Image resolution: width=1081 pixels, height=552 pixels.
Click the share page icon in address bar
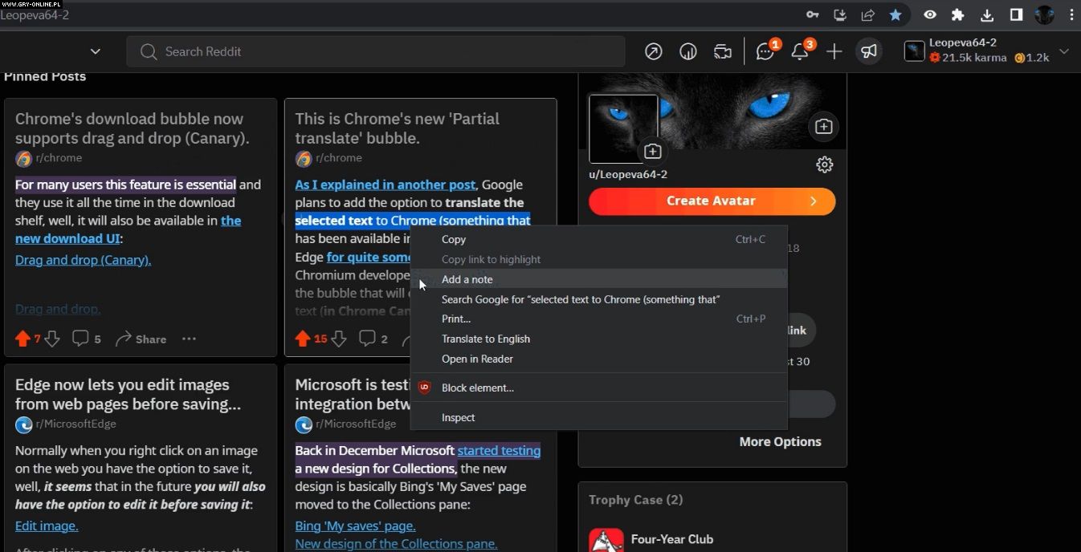[867, 14]
